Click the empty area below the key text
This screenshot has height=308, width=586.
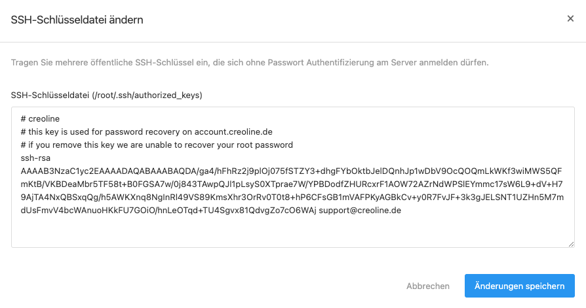(x=292, y=231)
